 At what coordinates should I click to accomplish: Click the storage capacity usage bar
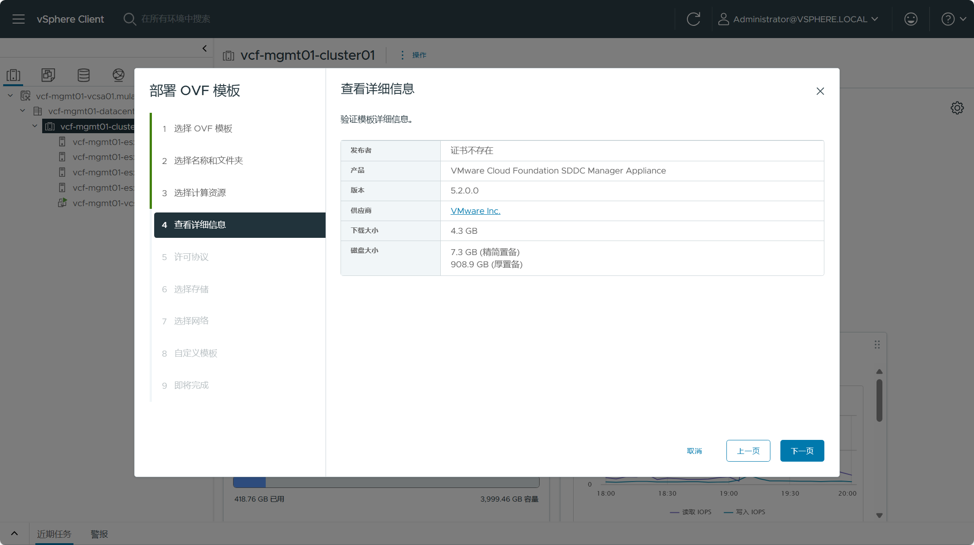point(386,482)
